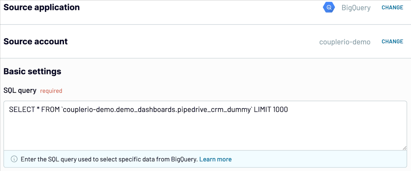Click CHANGE next to the source application
The width and height of the screenshot is (411, 171).
[392, 7]
